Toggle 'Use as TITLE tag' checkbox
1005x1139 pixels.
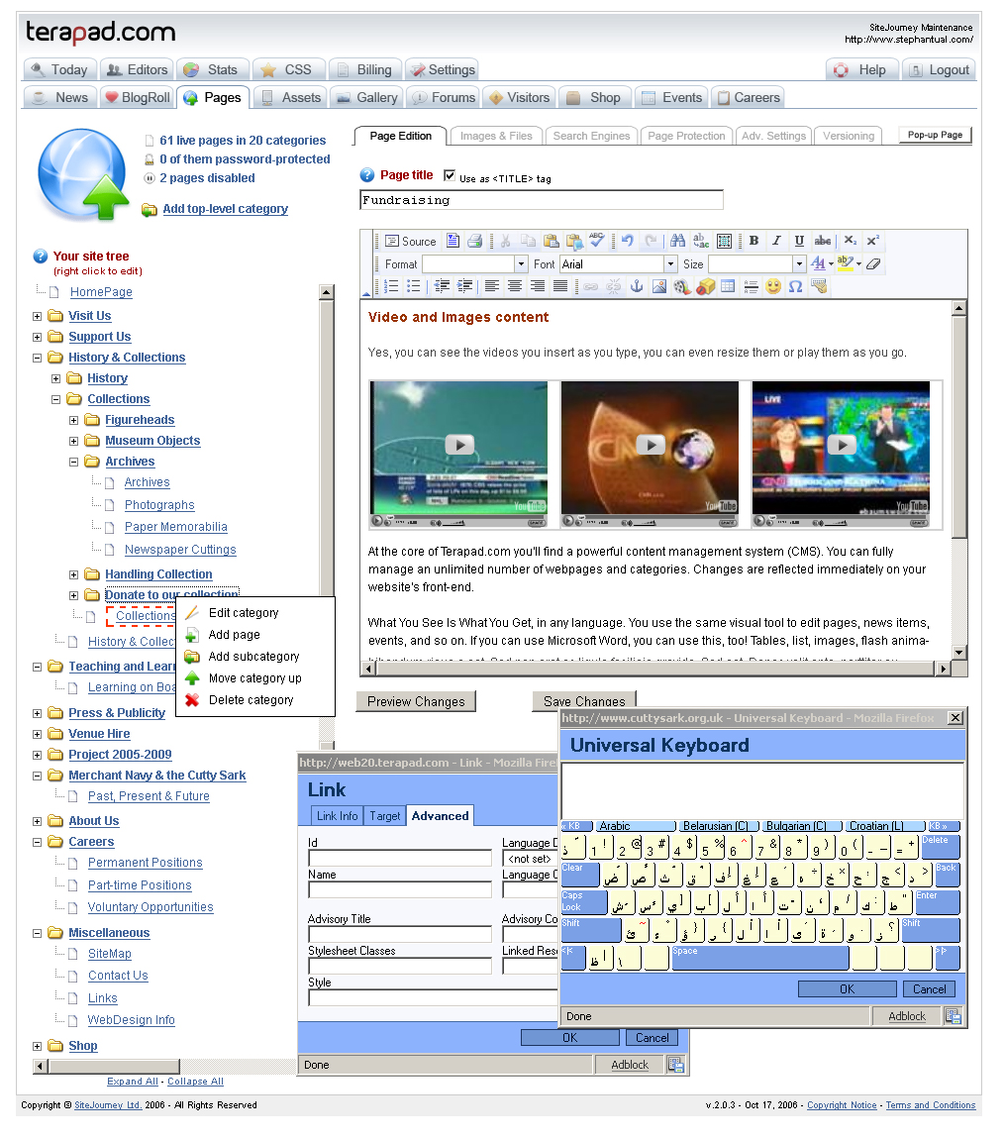pyautogui.click(x=450, y=175)
